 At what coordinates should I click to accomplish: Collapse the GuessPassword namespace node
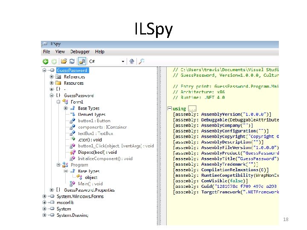click(x=52, y=95)
